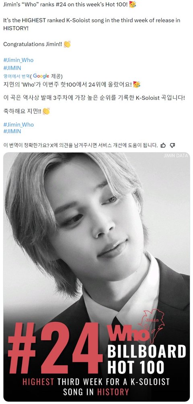Screen dimensions: 193x404
Task: Open #Jimin_Who hashtag under the Korean translation
Action: (18, 125)
